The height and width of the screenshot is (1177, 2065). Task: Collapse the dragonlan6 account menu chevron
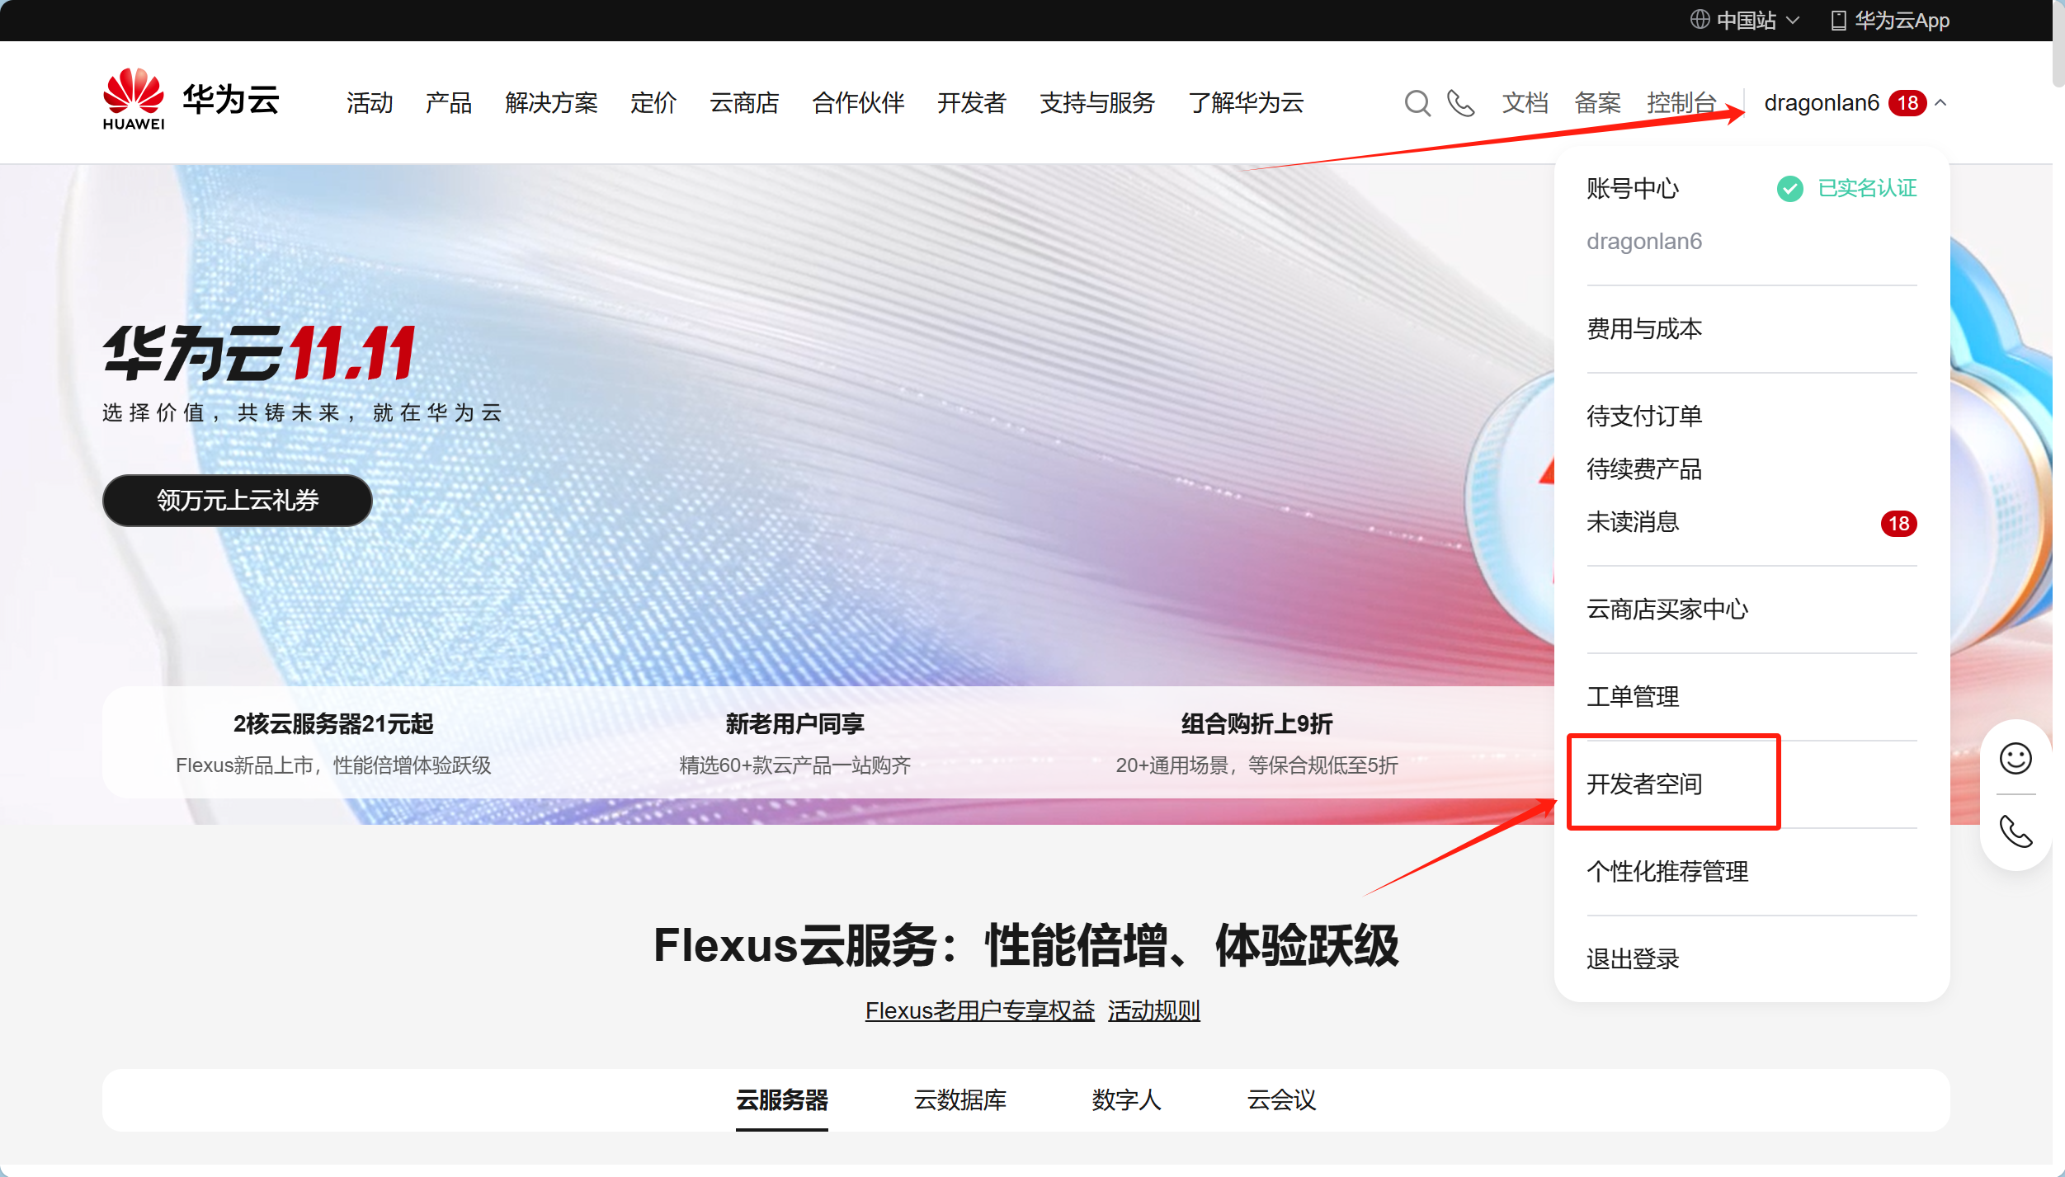tap(1940, 103)
